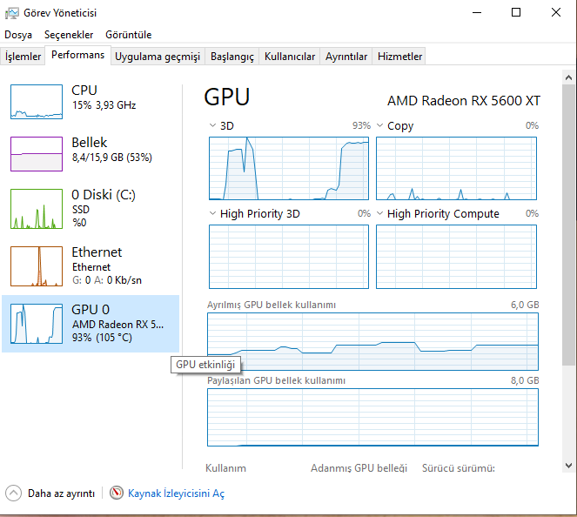Maximize the Görev Yöneticisi window
This screenshot has height=517, width=577.
516,12
